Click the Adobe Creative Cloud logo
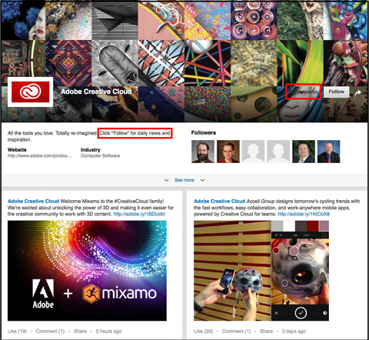Screen dimensions: 369x340 pos(30,92)
